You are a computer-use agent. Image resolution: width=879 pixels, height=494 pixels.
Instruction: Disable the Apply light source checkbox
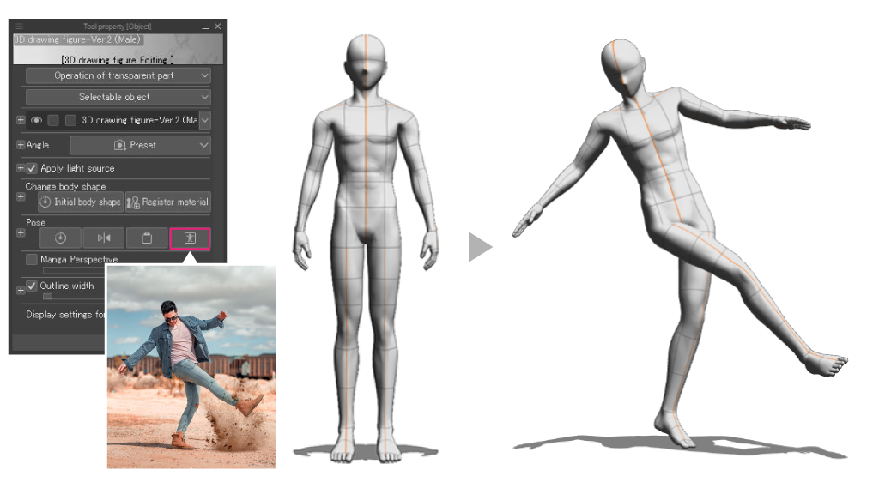coord(33,168)
